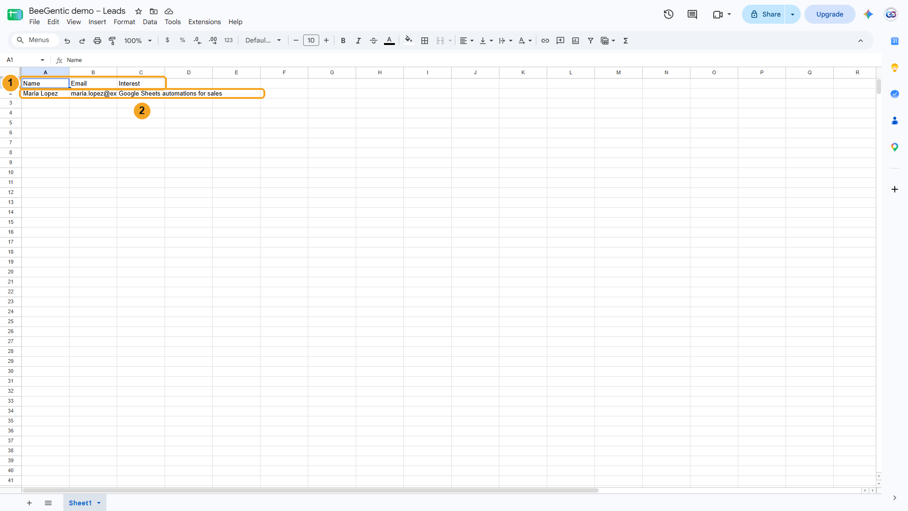Toggle italic formatting
This screenshot has height=511, width=908.
pyautogui.click(x=358, y=41)
